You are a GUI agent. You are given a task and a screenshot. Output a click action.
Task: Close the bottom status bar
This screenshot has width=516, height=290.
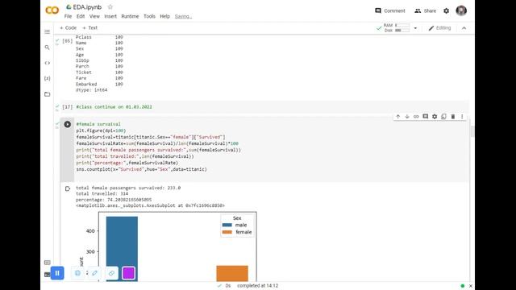tap(471, 286)
